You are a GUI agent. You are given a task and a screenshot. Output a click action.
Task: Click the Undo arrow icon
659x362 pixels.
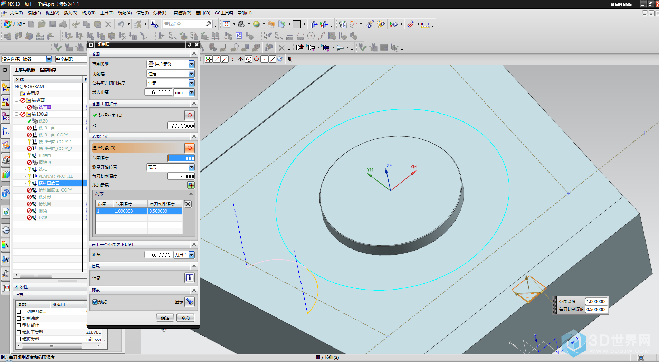click(x=121, y=24)
